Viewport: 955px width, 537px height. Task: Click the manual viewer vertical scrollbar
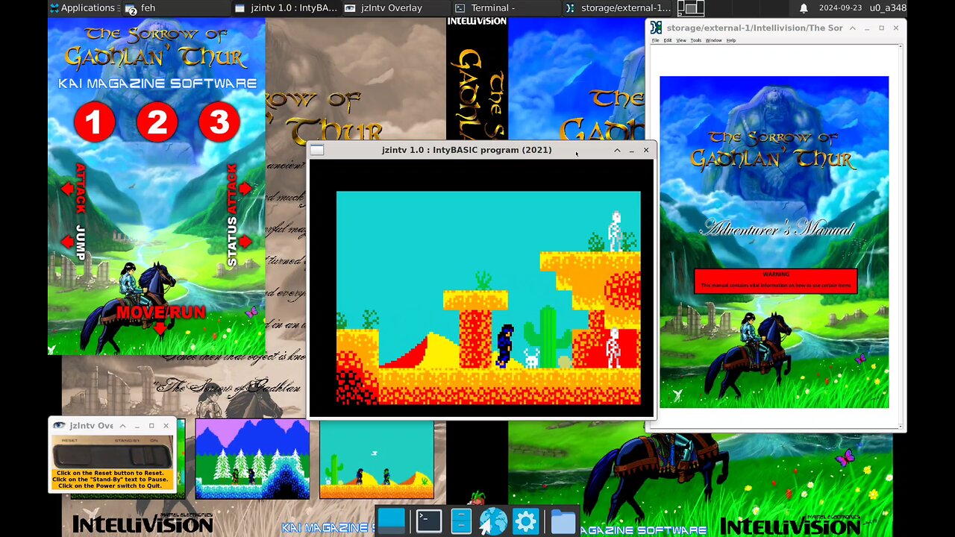pos(901,235)
